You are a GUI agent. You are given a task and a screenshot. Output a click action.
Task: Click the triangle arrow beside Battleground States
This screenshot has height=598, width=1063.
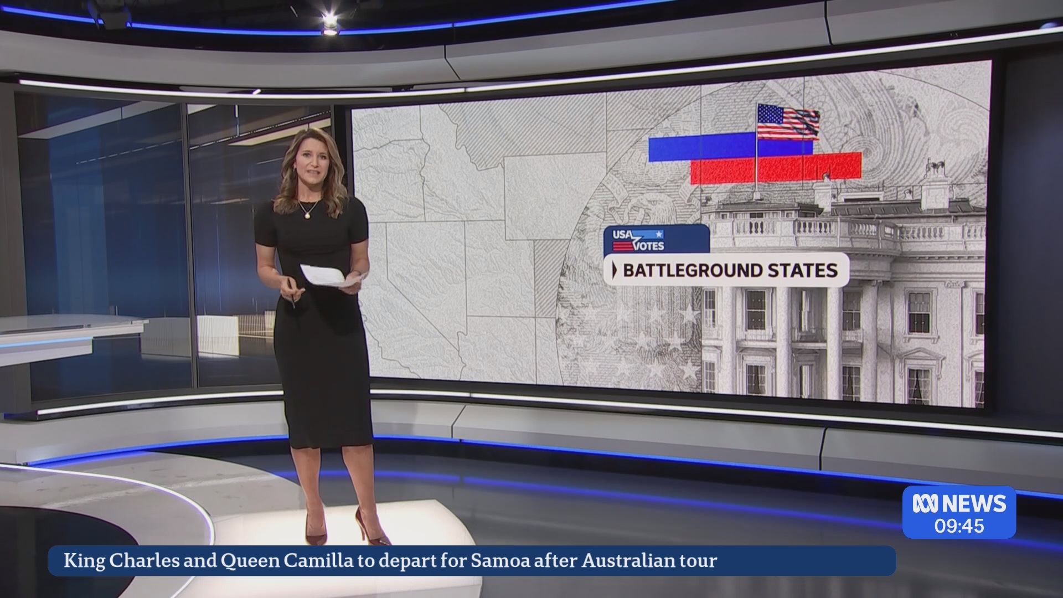614,270
